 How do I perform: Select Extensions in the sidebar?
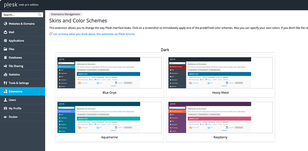(x=23, y=91)
